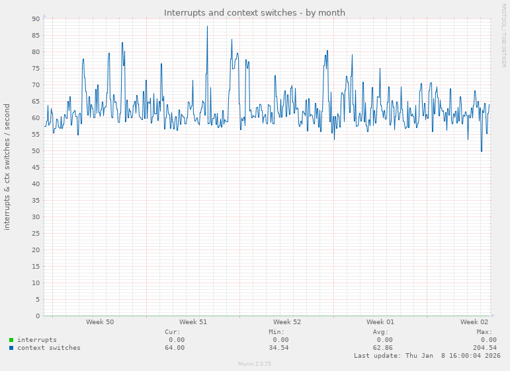Click the "interrupts" legend label
Screen dimensions: 510x371
click(36, 340)
